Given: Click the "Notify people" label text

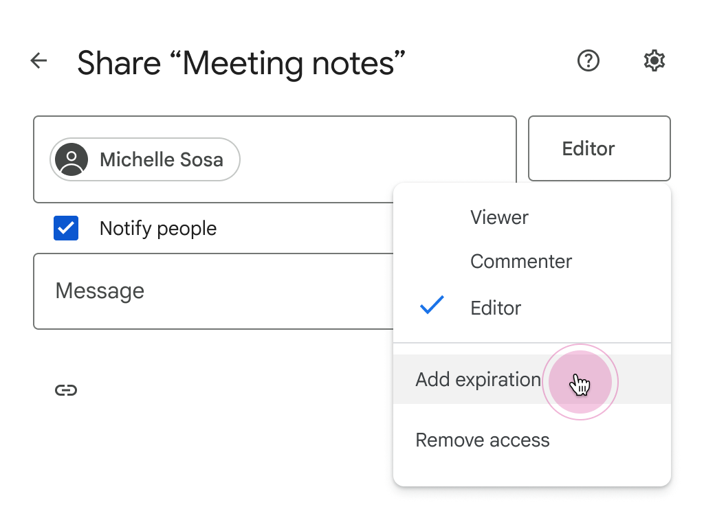Looking at the screenshot, I should [157, 229].
